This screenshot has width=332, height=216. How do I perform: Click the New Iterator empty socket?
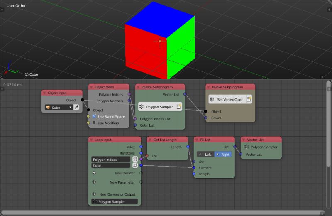(141, 173)
